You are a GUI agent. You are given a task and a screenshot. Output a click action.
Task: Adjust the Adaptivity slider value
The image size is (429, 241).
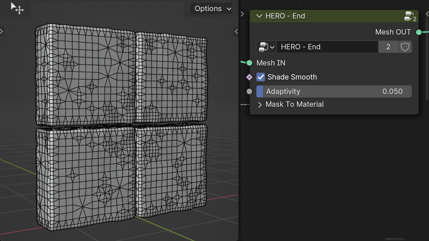[x=334, y=91]
